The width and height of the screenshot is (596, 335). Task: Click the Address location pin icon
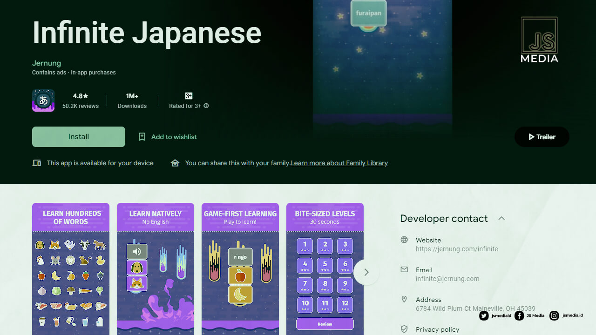click(x=404, y=300)
